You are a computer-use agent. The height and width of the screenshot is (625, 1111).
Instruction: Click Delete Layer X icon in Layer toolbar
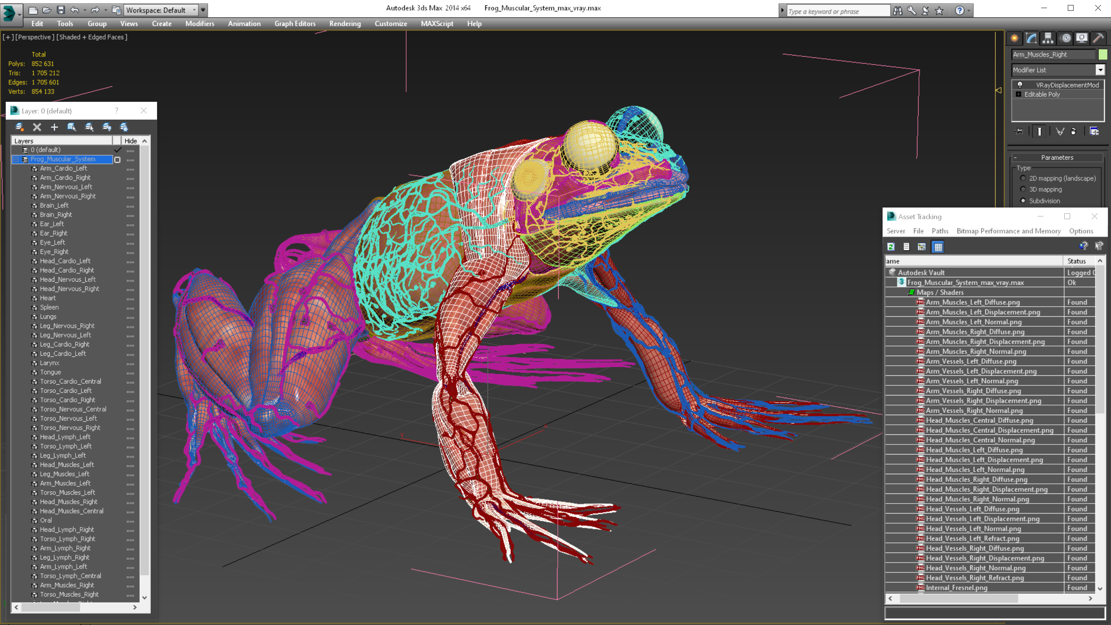click(x=37, y=127)
